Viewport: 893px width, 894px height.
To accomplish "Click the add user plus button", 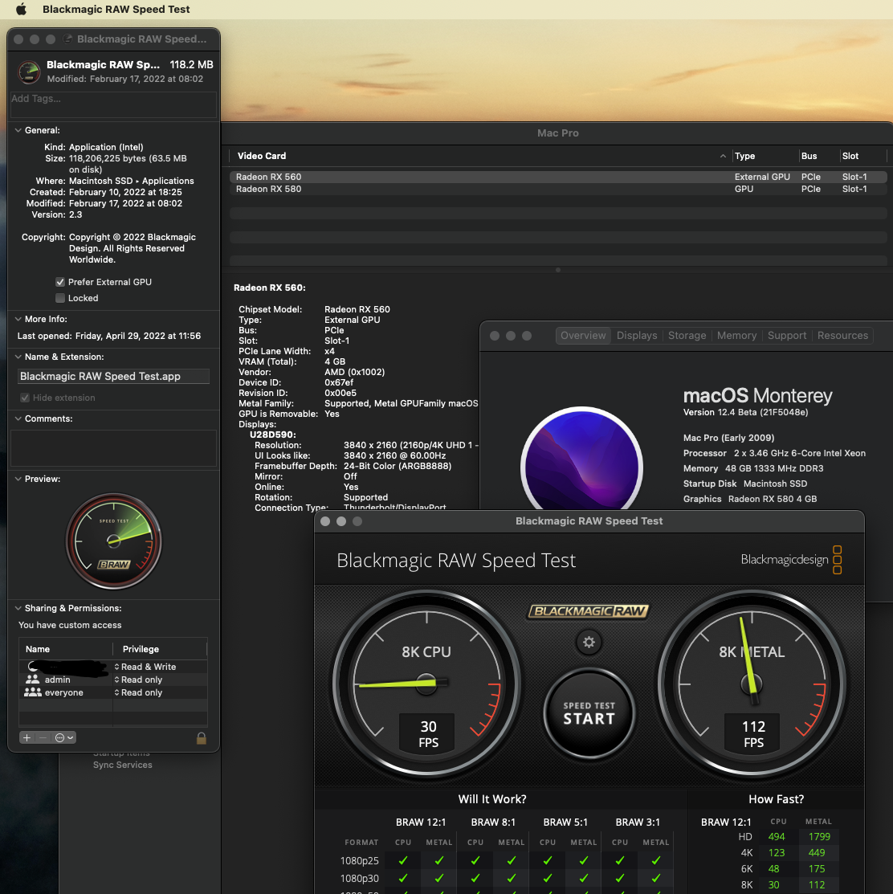I will coord(27,738).
